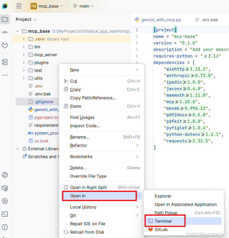The image size is (229, 238).
Task: Select Inspect Code... in context menu
Action: (101, 126)
